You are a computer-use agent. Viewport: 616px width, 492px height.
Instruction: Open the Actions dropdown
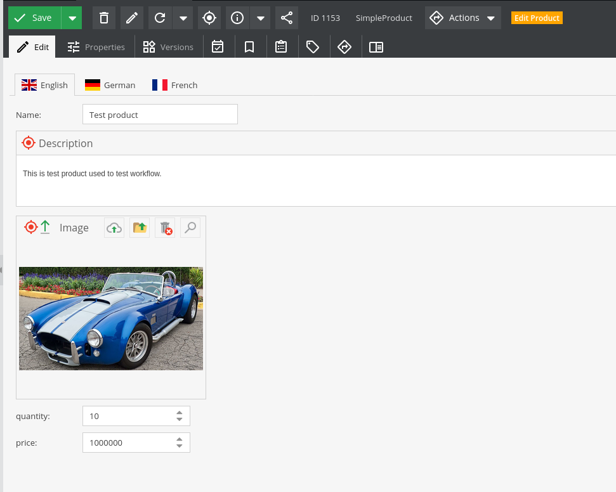[x=462, y=18]
